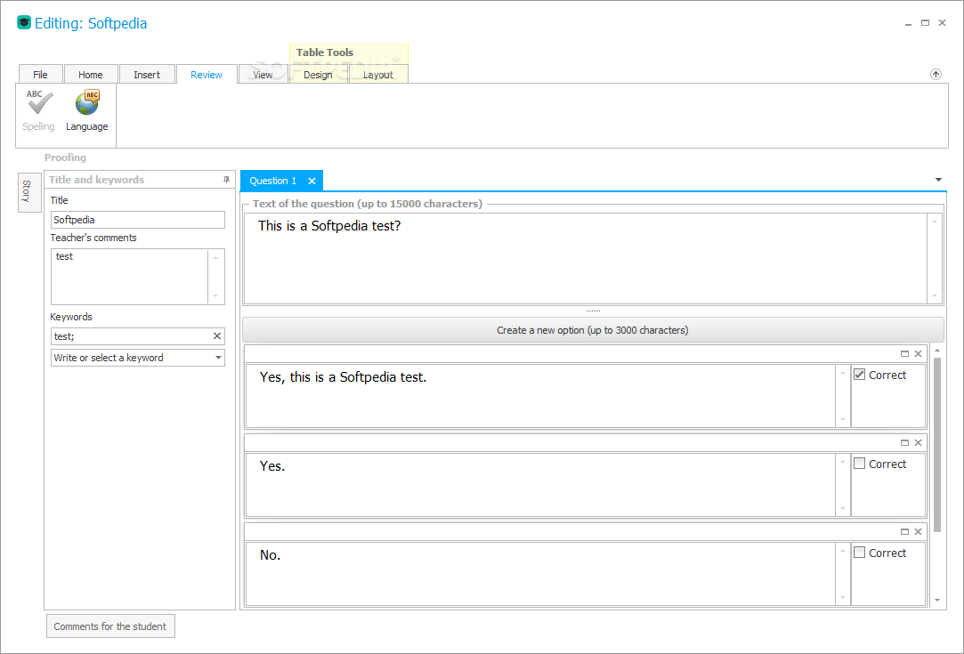Click the Keywords label

pos(71,317)
